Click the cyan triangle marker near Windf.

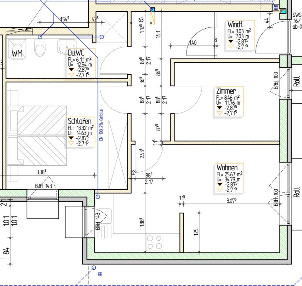click(283, 11)
